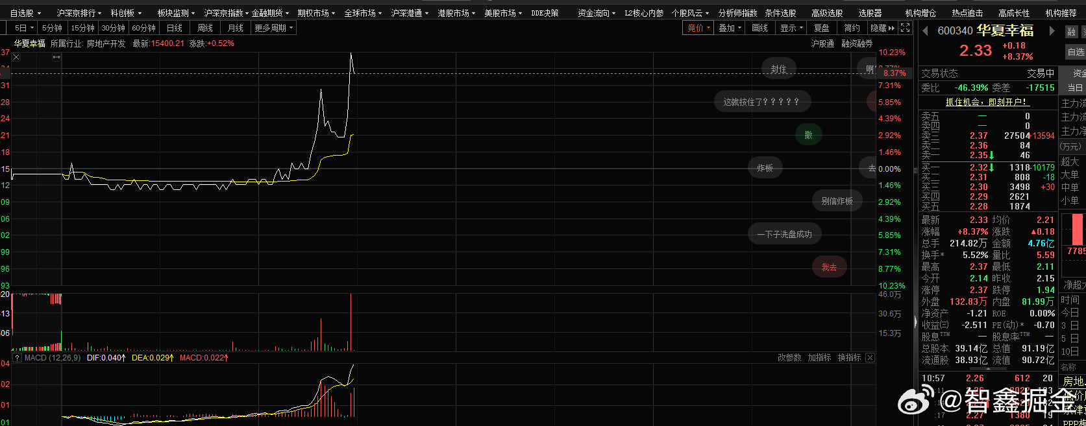Toggle 简约 simple mode

[852, 28]
